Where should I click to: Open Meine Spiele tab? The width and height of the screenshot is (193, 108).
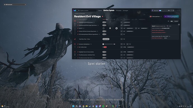pos(109,10)
